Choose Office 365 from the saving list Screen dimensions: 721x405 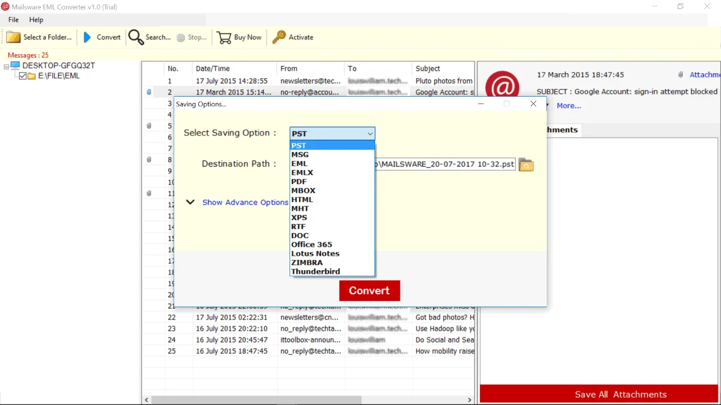(x=332, y=245)
